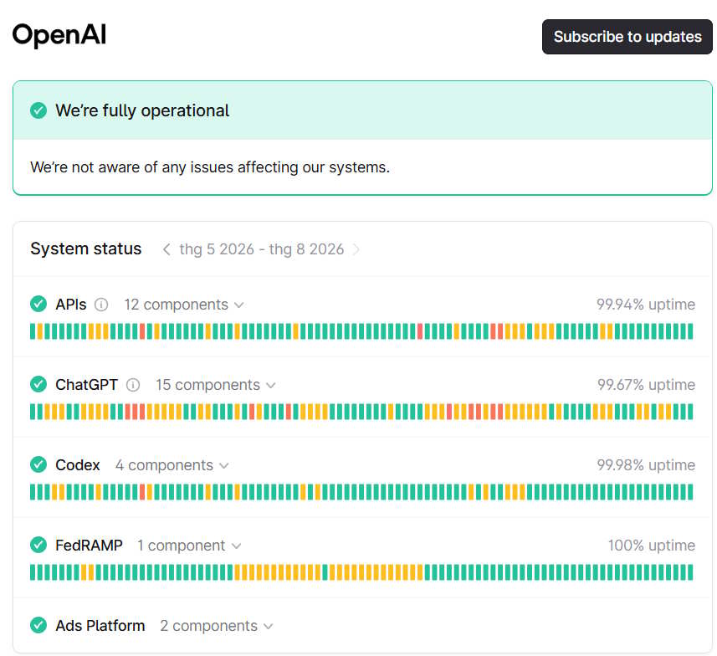Expand Ads Platform 2 components
Screen dimensions: 717x656
(x=217, y=626)
